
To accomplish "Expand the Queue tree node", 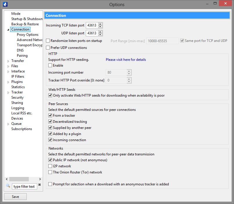I will point(8,124).
